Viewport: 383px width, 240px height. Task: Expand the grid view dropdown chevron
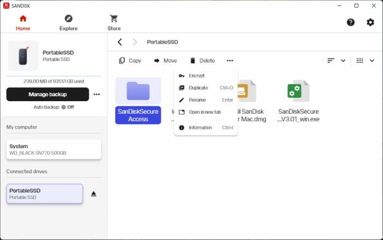(372, 61)
